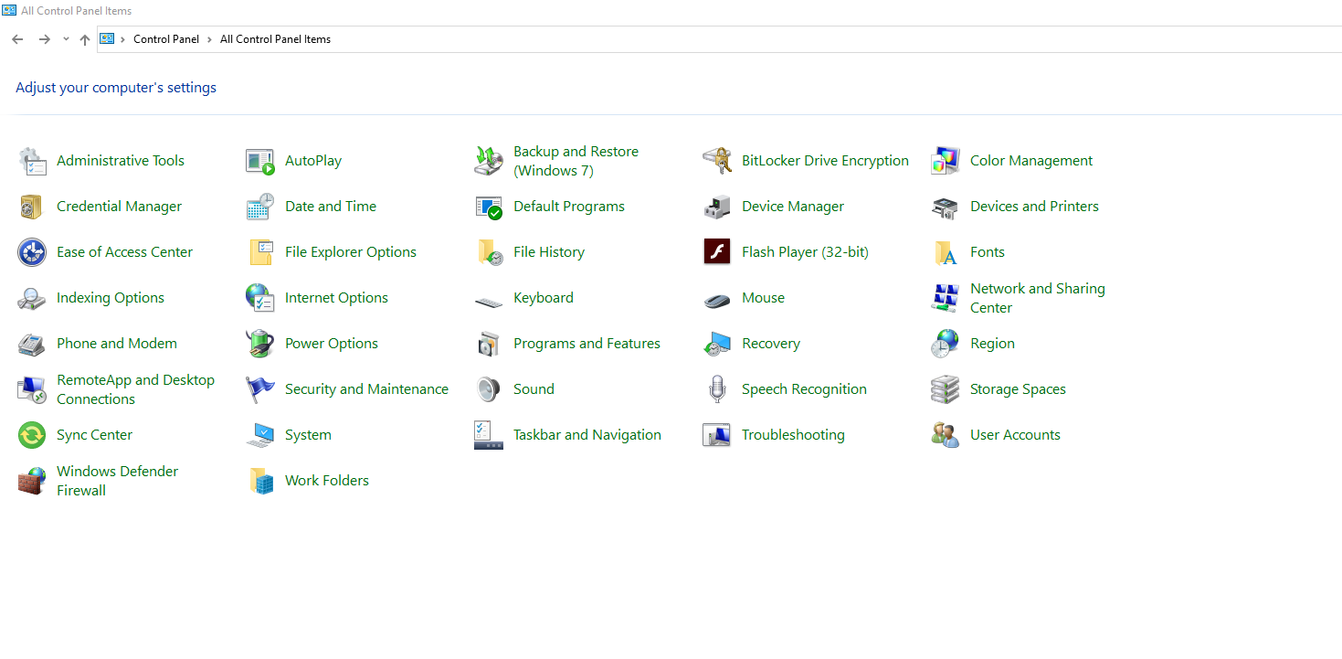This screenshot has width=1342, height=659.
Task: Click the User Accounts link
Action: (1015, 435)
